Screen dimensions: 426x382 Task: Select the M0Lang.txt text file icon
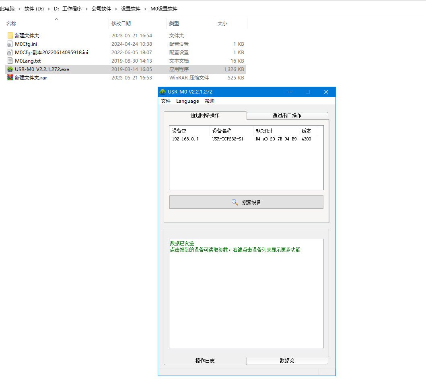[10, 61]
